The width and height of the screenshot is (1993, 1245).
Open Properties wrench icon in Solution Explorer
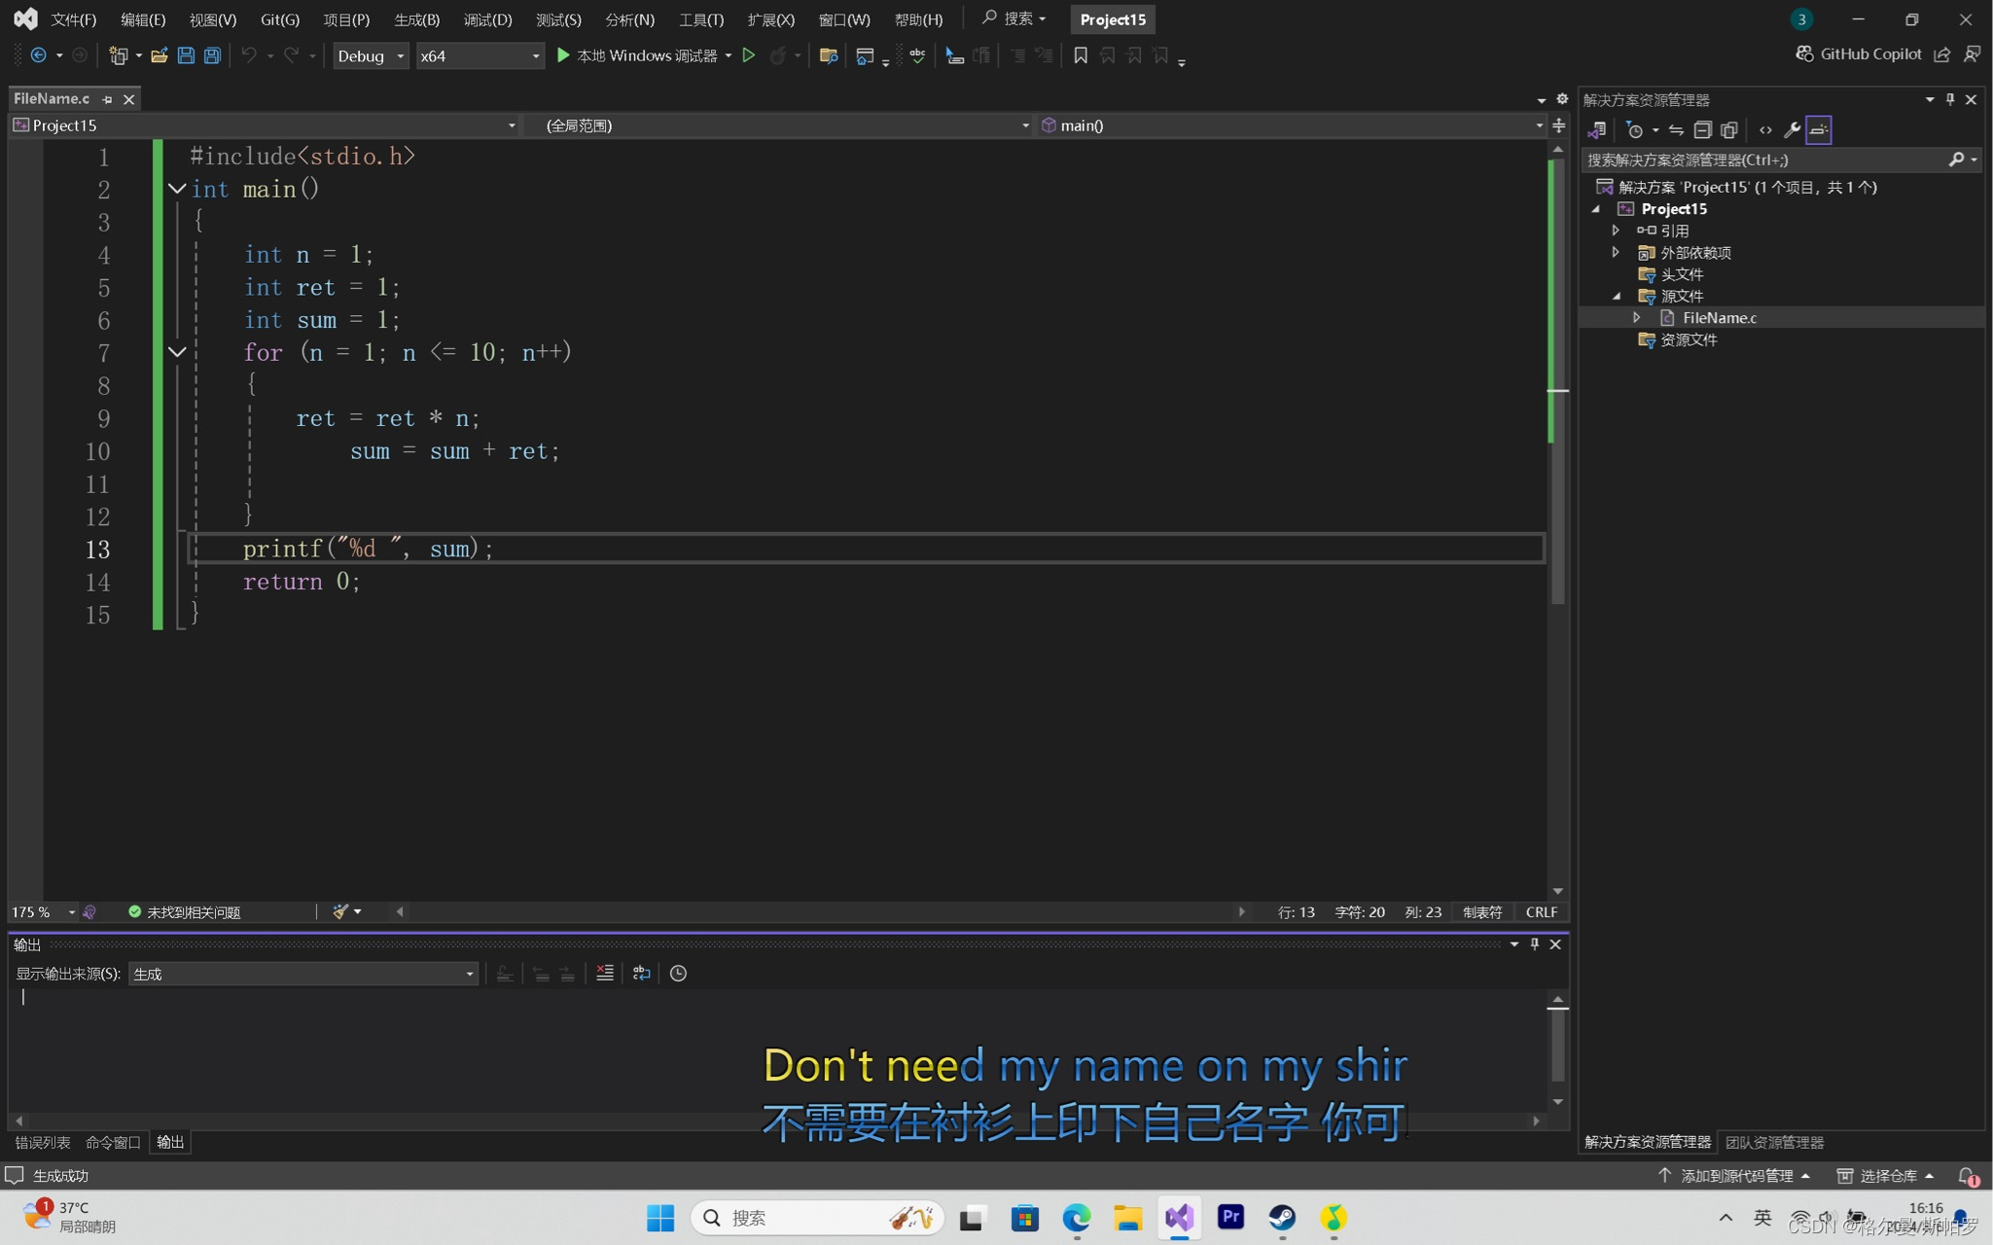pos(1792,129)
